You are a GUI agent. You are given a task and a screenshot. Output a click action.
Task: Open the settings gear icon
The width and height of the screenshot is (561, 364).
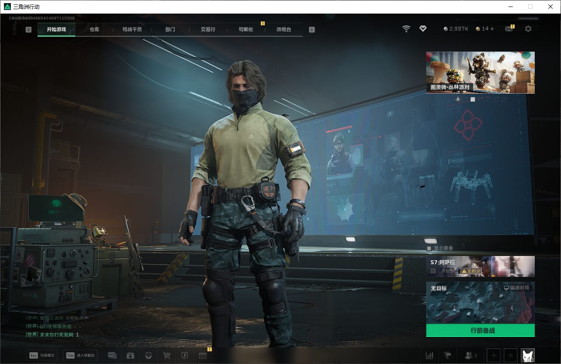pyautogui.click(x=528, y=29)
